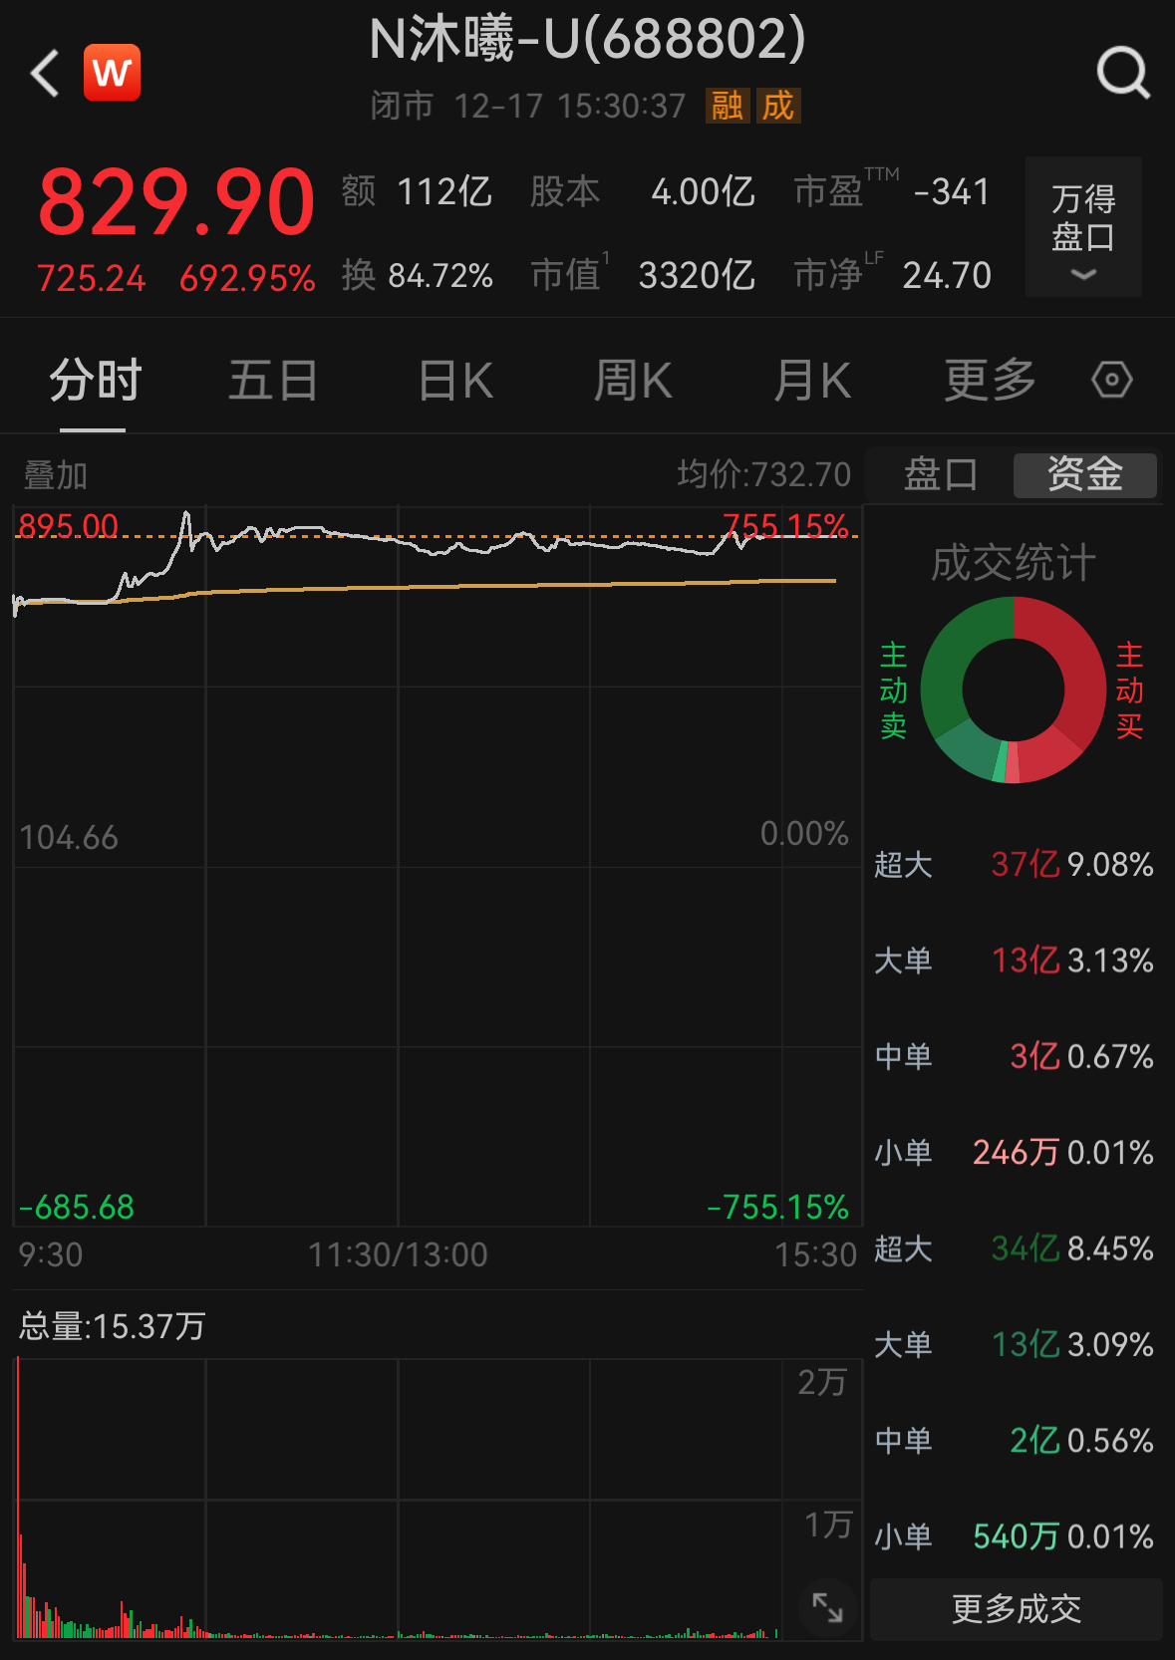The height and width of the screenshot is (1660, 1175).
Task: Switch side panel to 盘口
Action: (940, 474)
